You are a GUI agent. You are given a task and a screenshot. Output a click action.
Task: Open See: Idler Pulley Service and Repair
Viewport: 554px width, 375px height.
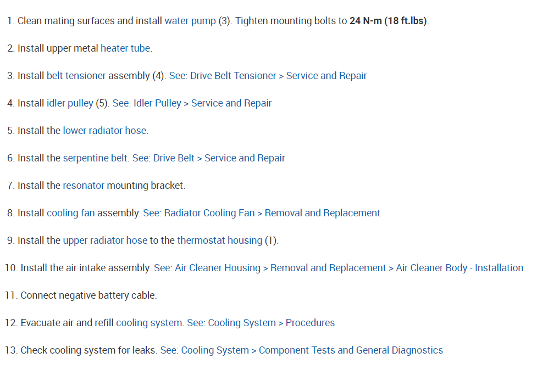192,103
